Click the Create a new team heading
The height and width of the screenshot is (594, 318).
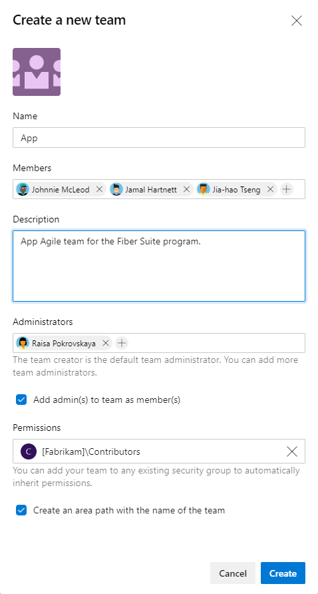(x=69, y=20)
